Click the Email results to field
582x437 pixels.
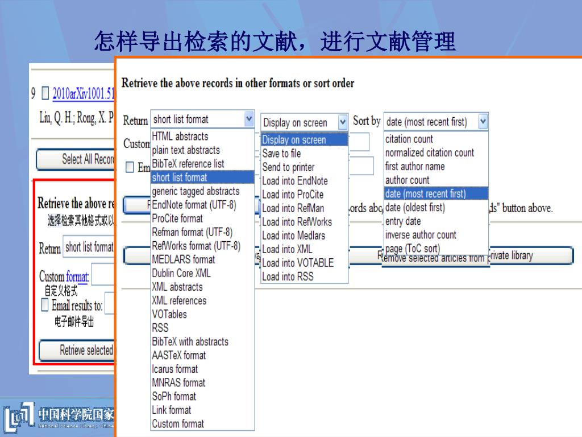point(110,303)
